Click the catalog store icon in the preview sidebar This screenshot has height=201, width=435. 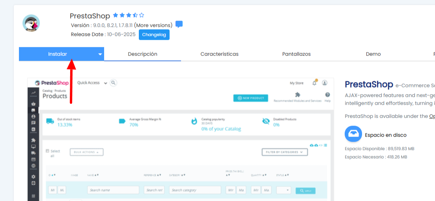click(x=34, y=110)
